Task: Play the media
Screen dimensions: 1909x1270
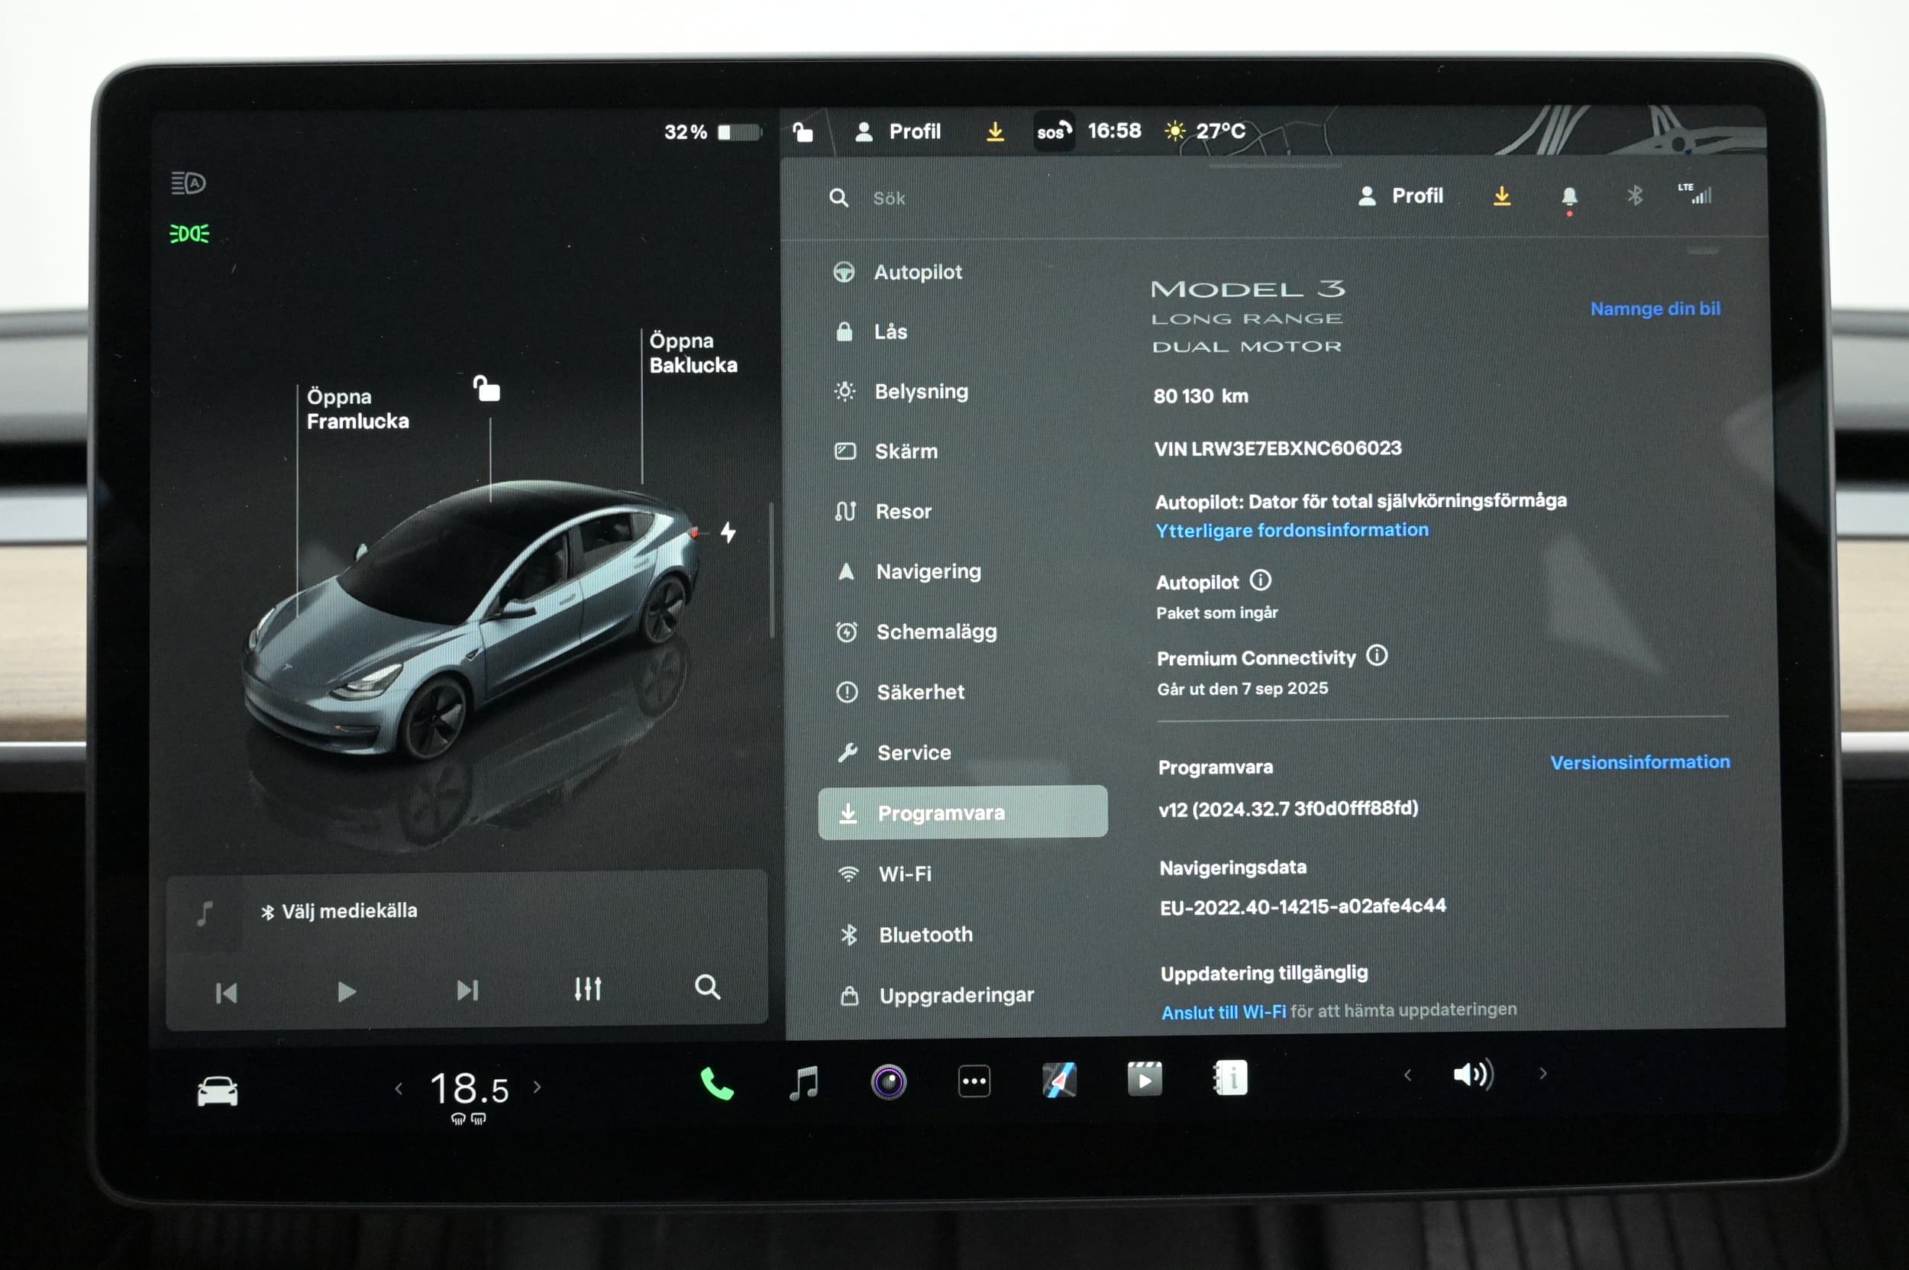Action: click(347, 991)
